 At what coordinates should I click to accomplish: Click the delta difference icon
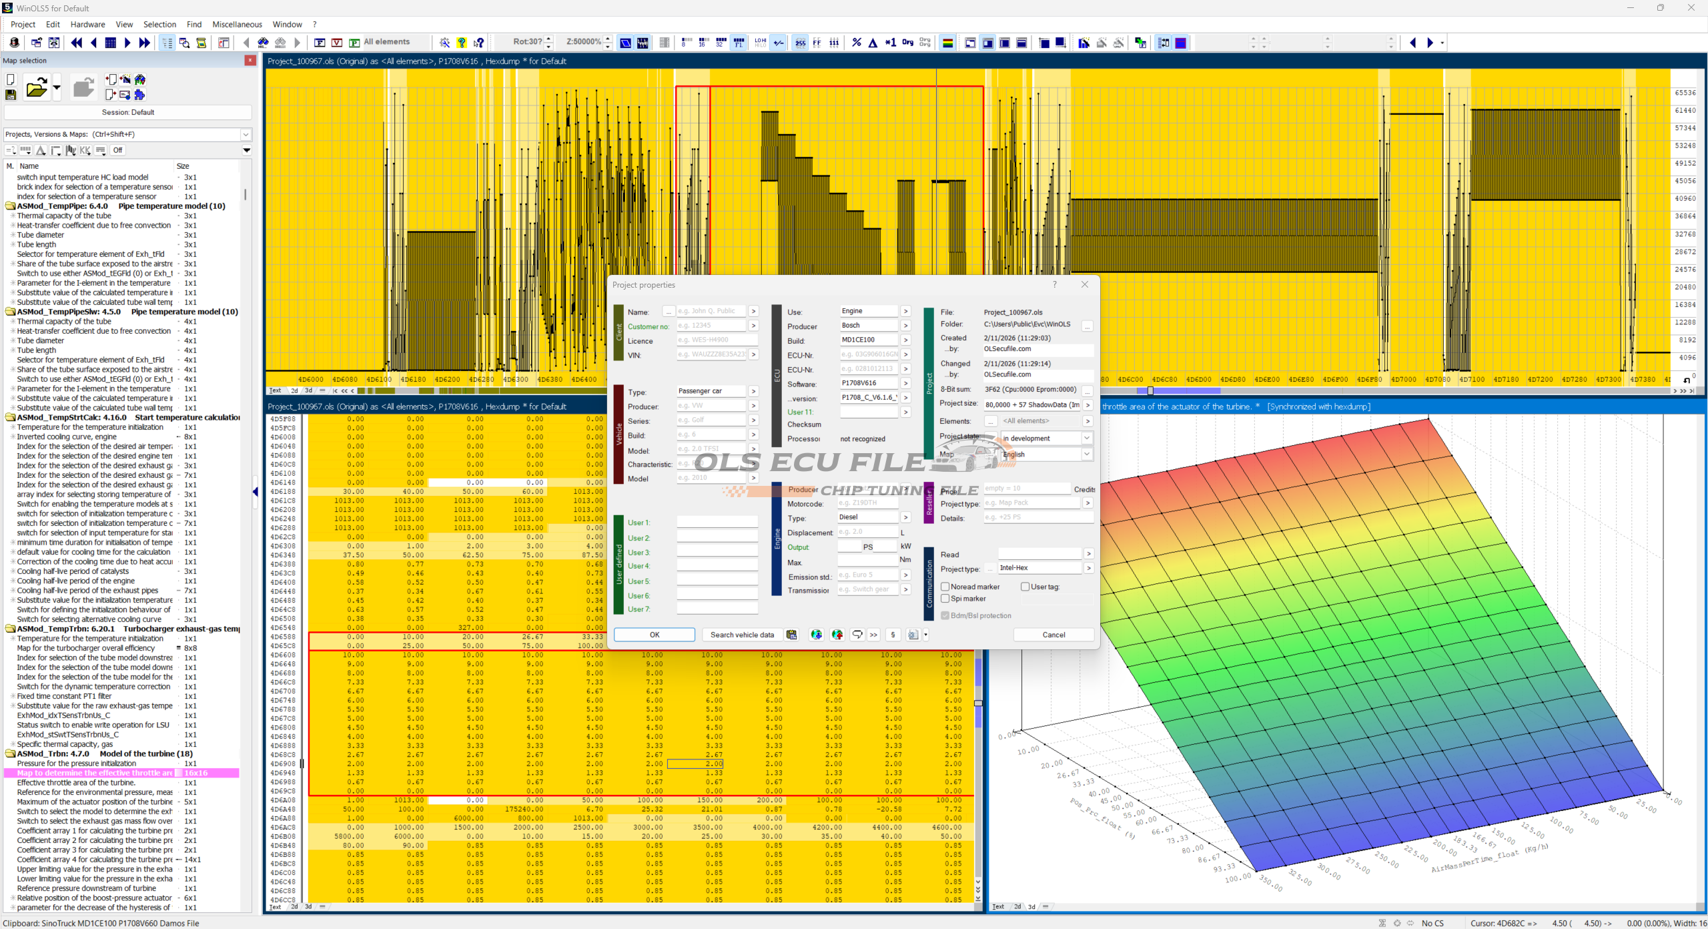(x=873, y=43)
